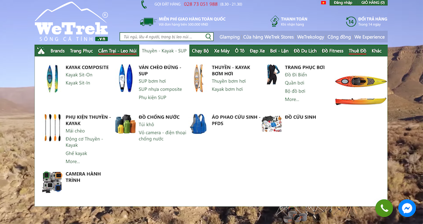The height and width of the screenshot is (224, 423).
Task: Click the WeTrek logo
Action: pos(71,22)
